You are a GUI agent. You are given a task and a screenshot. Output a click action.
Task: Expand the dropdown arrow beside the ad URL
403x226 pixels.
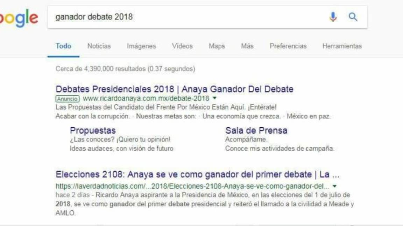tap(214, 99)
